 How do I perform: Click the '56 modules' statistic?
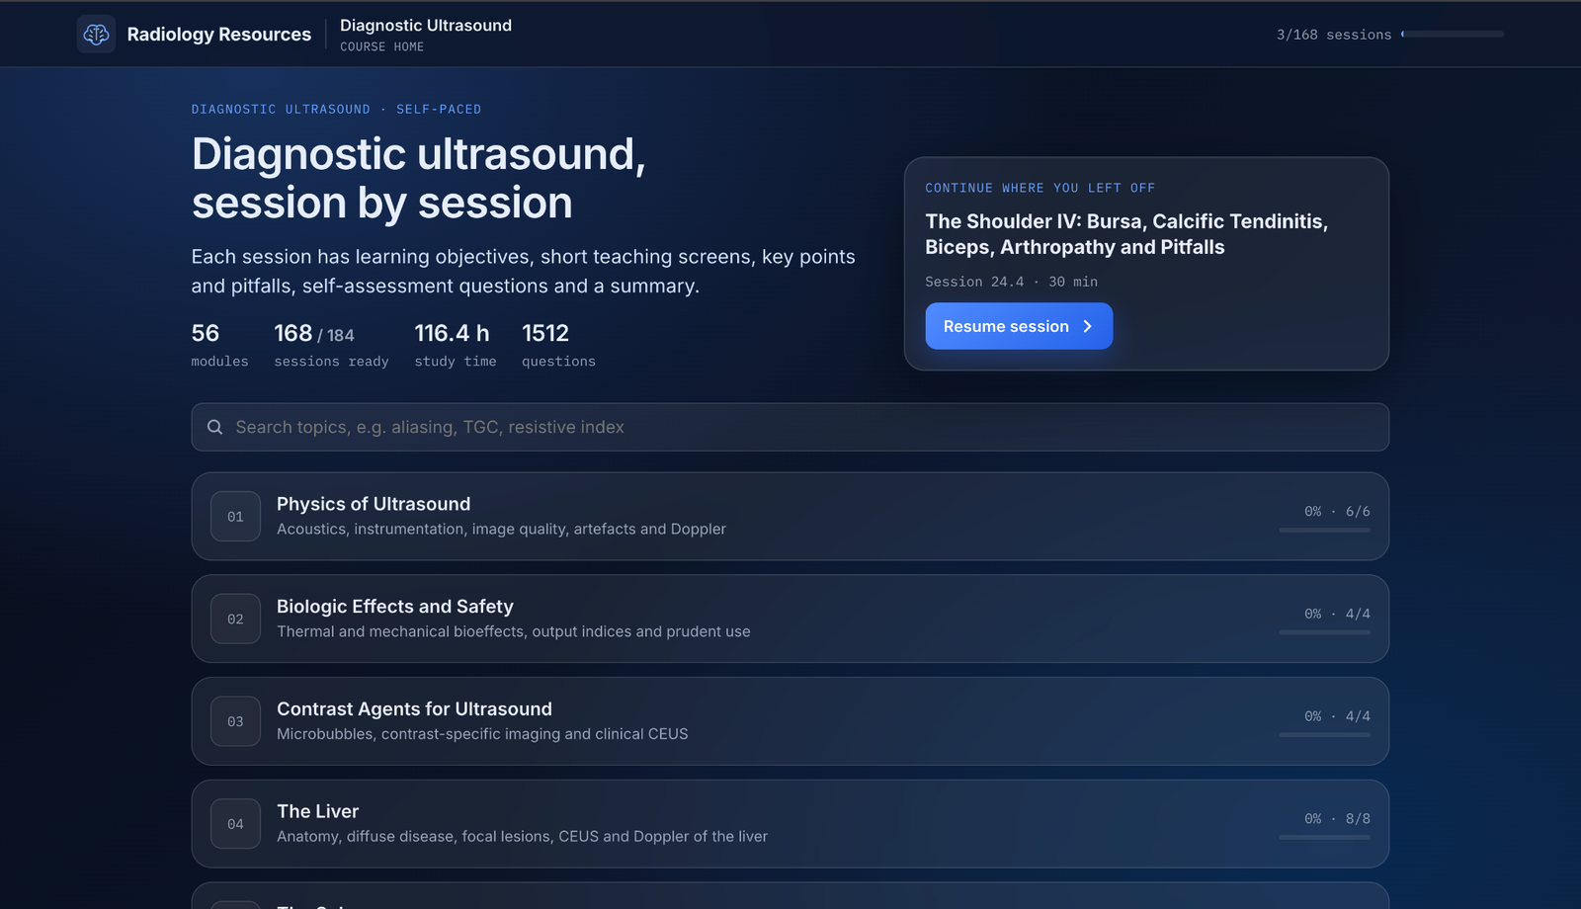(219, 345)
